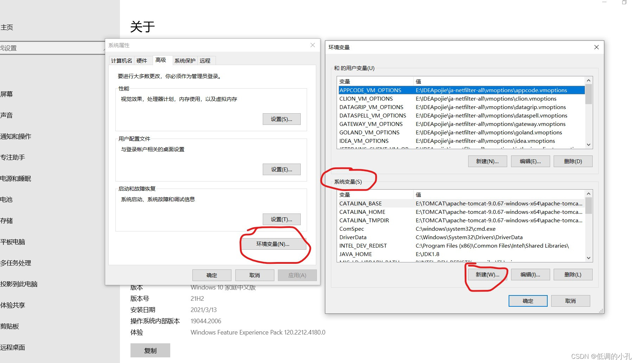Select the ComSpec system variable
The width and height of the screenshot is (637, 363).
461,229
